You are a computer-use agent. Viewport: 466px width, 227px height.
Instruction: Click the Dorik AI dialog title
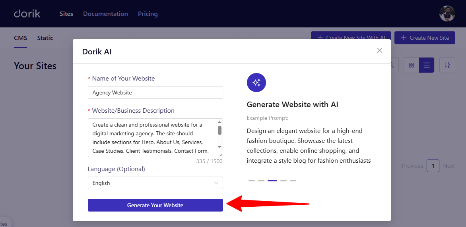(97, 52)
